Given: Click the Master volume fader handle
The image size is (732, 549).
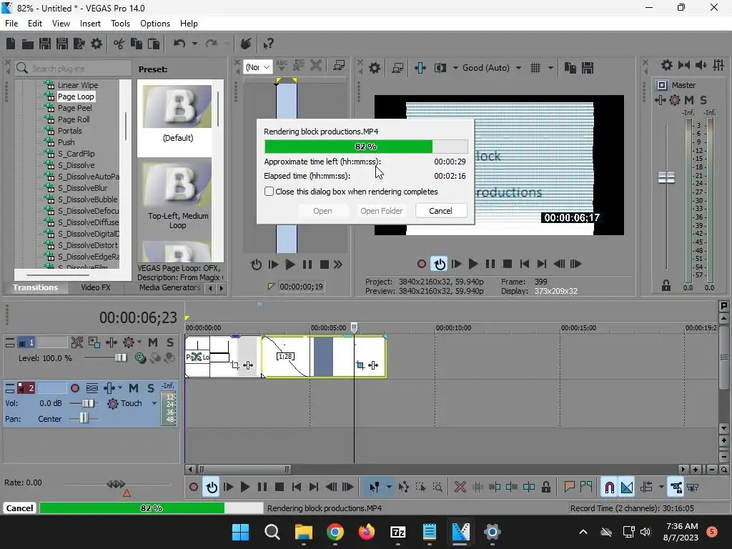Looking at the screenshot, I should point(666,178).
